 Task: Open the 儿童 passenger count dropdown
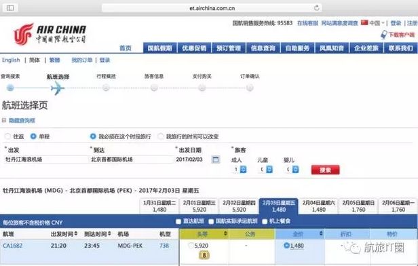click(x=265, y=170)
